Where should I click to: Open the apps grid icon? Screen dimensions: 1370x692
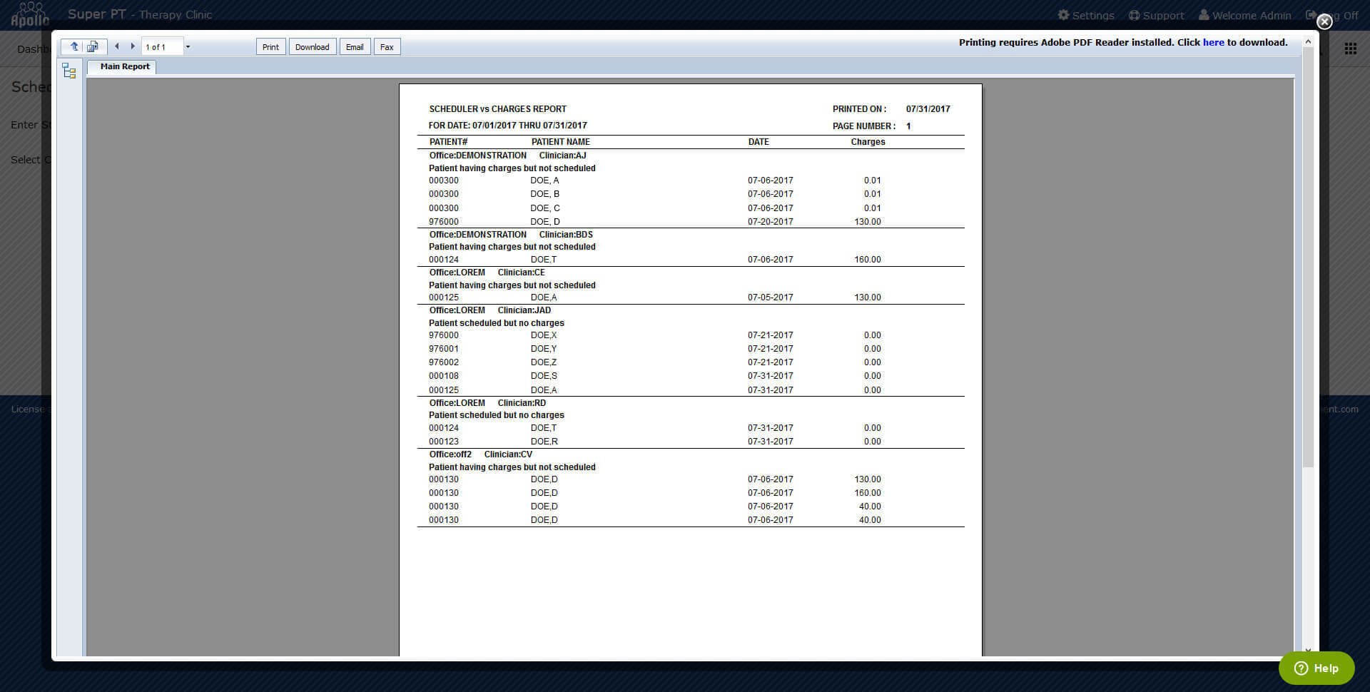tap(1350, 49)
